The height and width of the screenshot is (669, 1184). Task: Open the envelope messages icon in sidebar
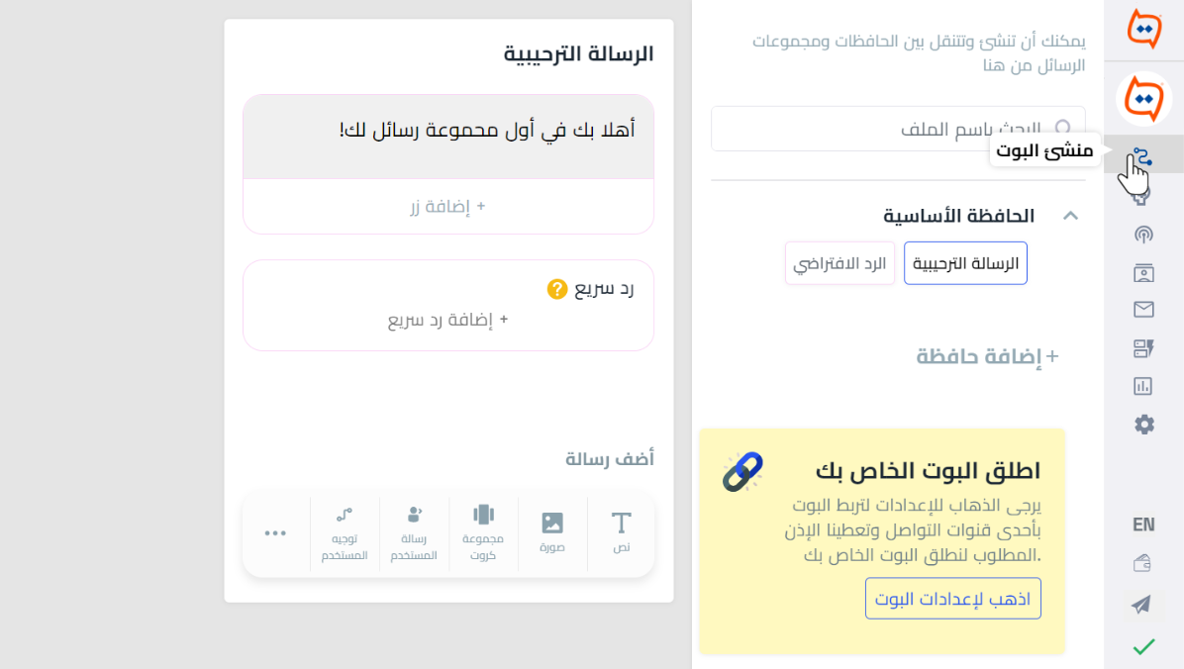coord(1143,310)
